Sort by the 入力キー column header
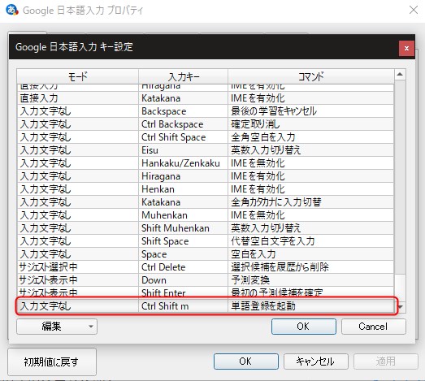425x381 pixels. pyautogui.click(x=183, y=76)
